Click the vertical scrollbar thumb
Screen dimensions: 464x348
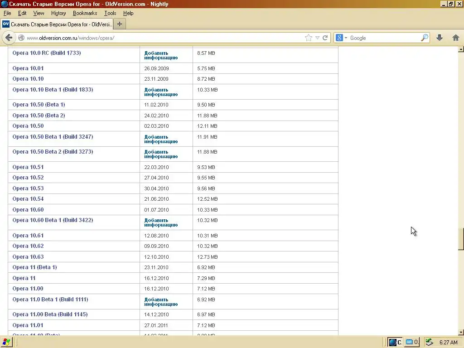(461, 239)
